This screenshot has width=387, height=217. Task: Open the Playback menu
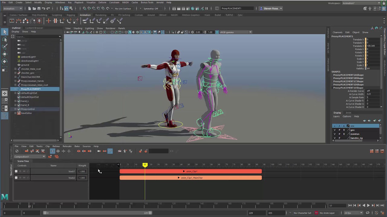[79, 2]
